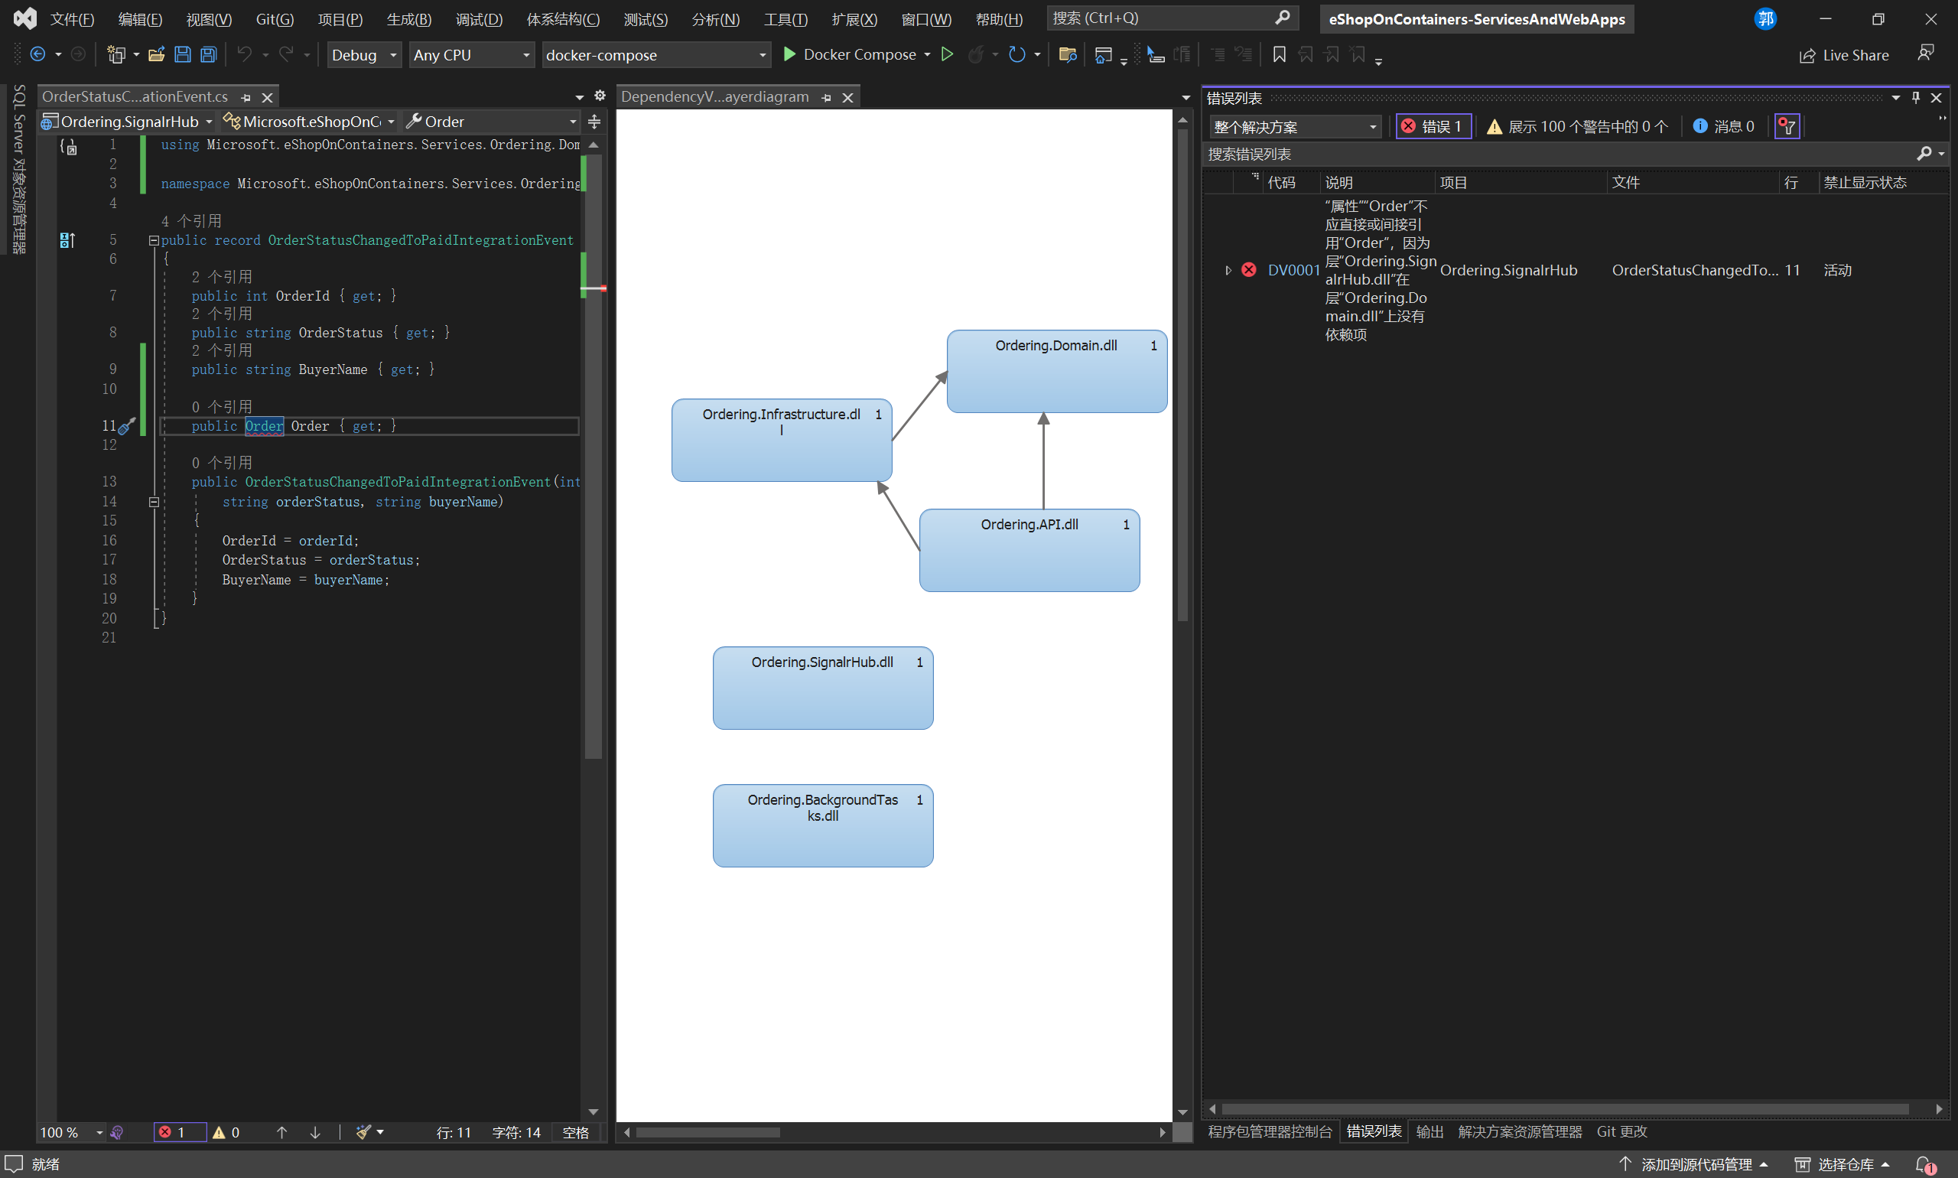Viewport: 1958px width, 1178px height.
Task: Toggle the Errors filter button
Action: pos(1433,126)
